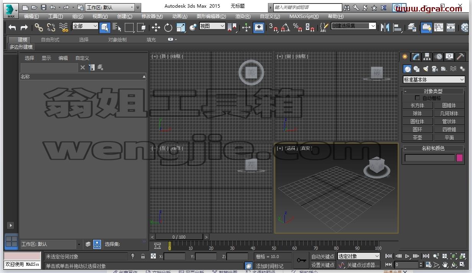Select the Shapes category in Create panel
The height and width of the screenshot is (273, 472).
coord(416,69)
